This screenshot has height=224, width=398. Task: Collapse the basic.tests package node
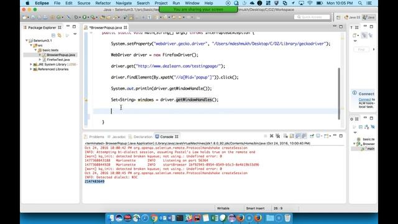click(35, 50)
